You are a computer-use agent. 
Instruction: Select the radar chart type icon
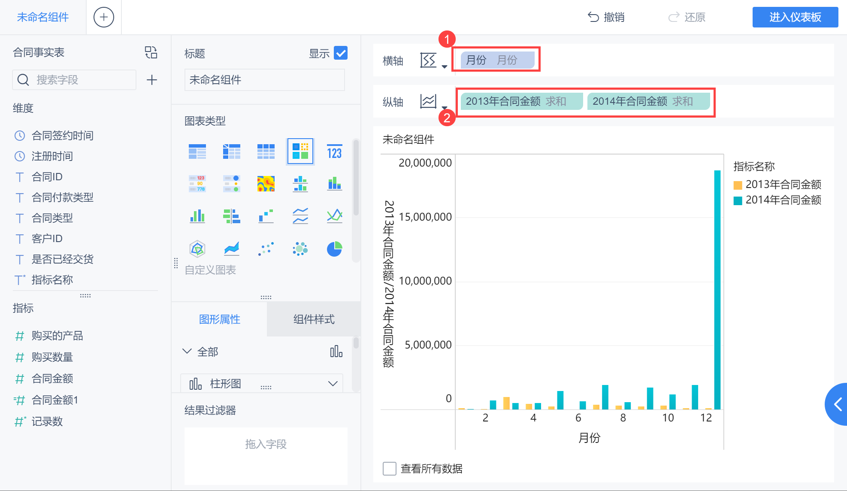(x=197, y=249)
